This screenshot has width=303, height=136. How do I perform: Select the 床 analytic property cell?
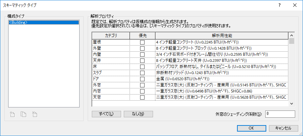tap(221, 67)
